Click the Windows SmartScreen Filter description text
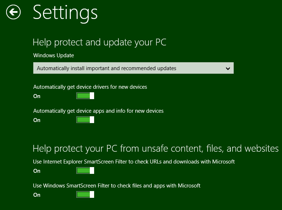The height and width of the screenshot is (210, 282). pyautogui.click(x=117, y=186)
